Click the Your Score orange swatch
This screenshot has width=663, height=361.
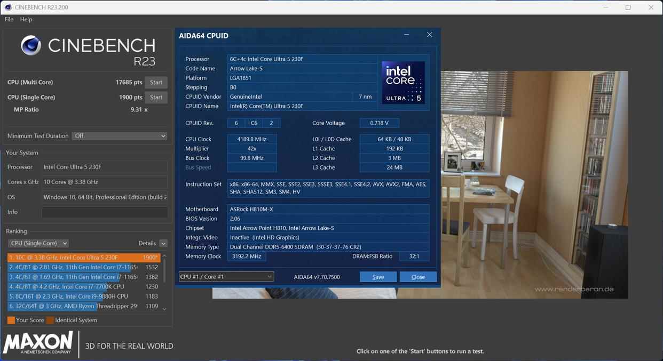coord(11,320)
